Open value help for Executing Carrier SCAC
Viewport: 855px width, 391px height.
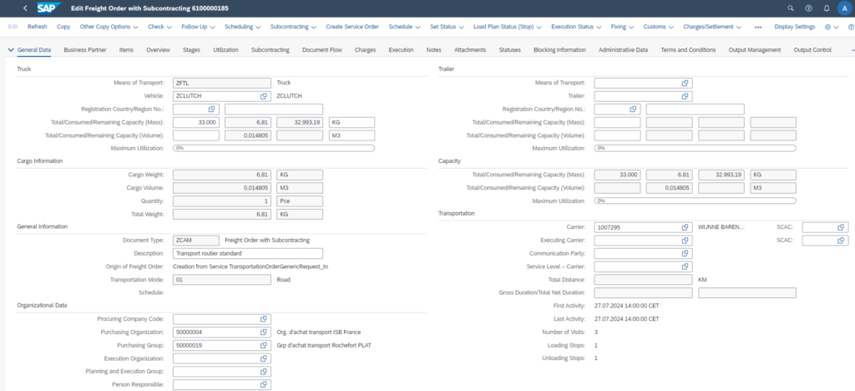pos(842,241)
